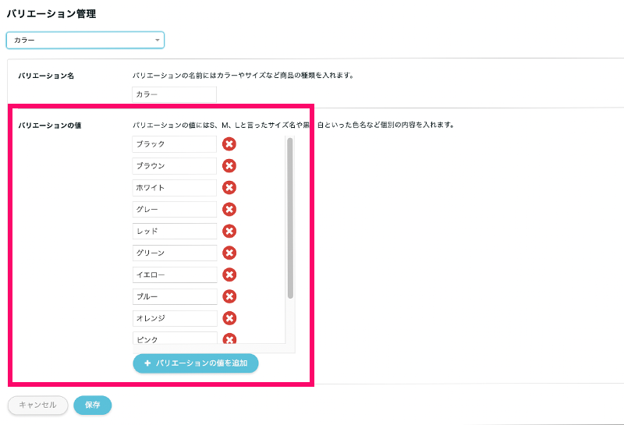This screenshot has width=624, height=425.
Task: Click into the グリーン value field
Action: pyautogui.click(x=174, y=253)
